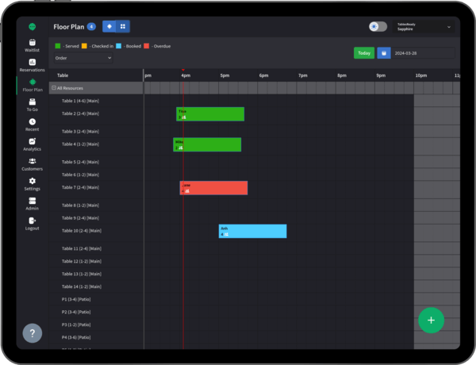
Task: Select the Table 5 (2-4) [Main] row
Action: pyautogui.click(x=96, y=162)
